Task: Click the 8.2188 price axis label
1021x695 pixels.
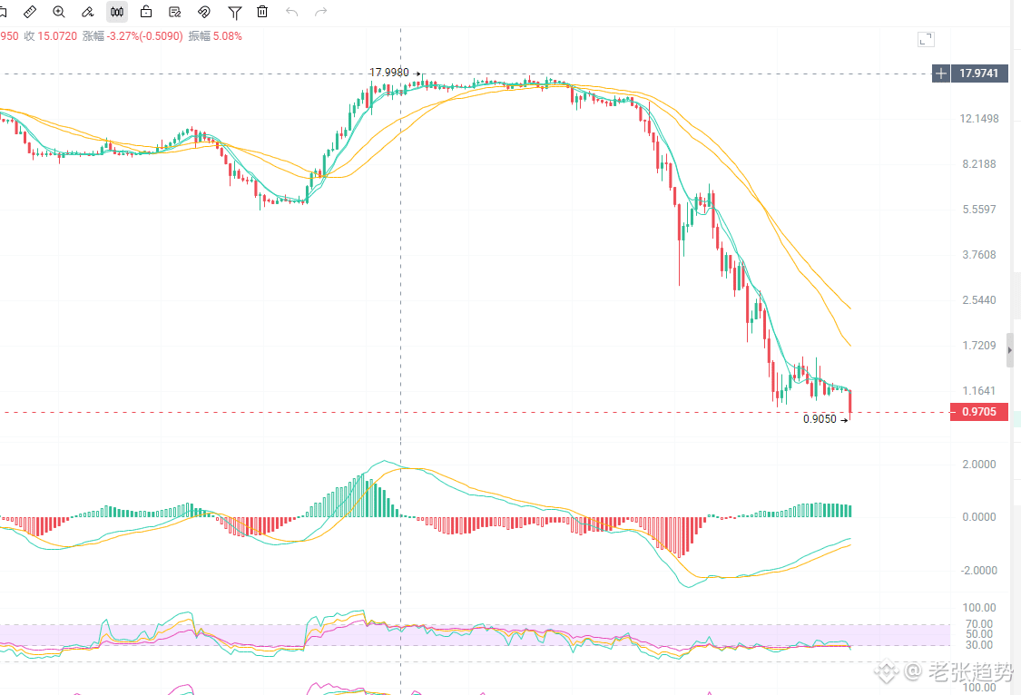Action: point(979,164)
